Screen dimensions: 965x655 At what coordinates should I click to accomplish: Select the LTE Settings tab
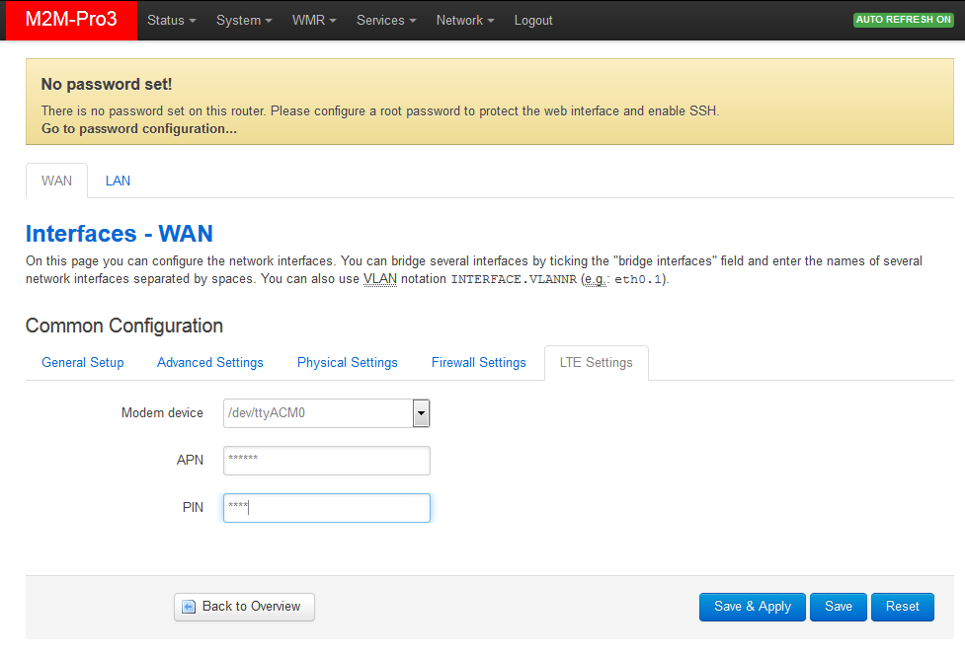[x=596, y=363]
